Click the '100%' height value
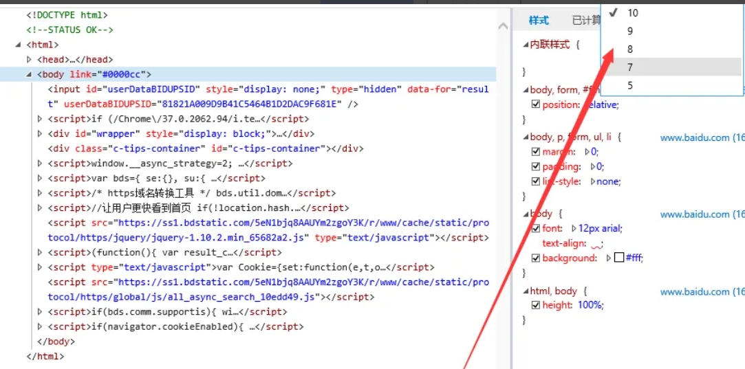Image resolution: width=745 pixels, height=369 pixels. 591,305
